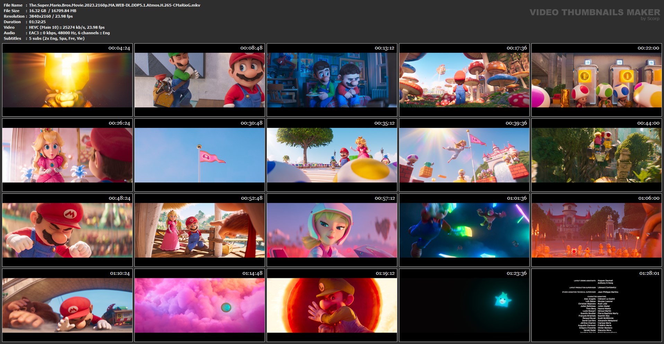
Task: Click the timestamp 00:57:12
Action: (384, 198)
